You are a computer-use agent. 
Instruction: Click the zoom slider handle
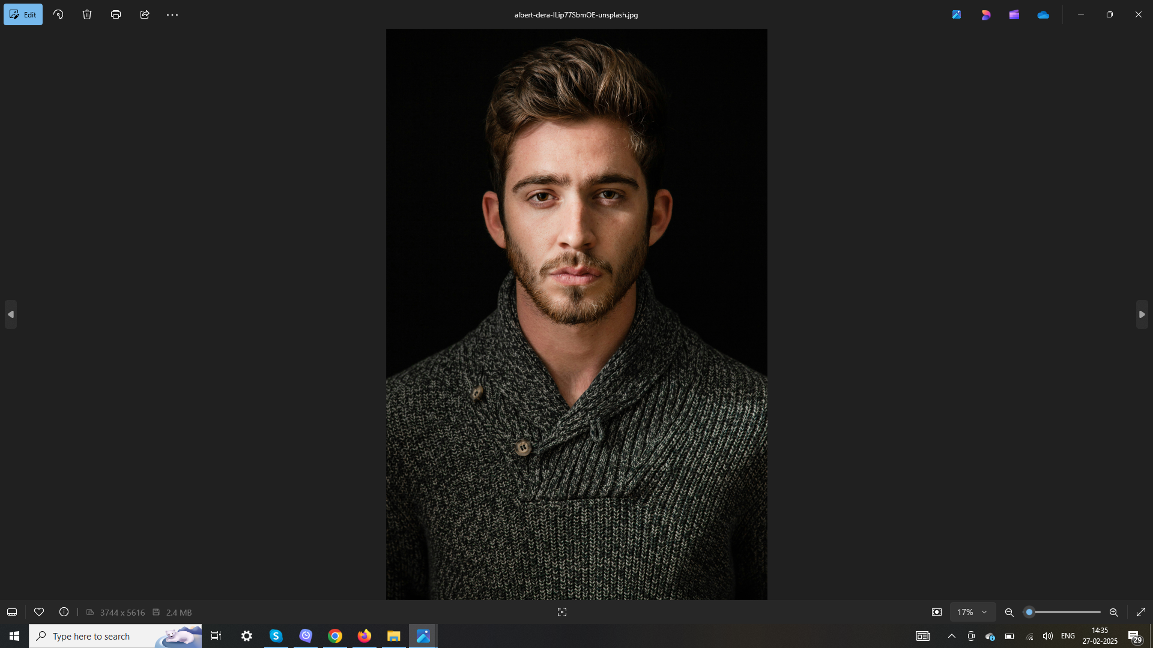[x=1029, y=612]
